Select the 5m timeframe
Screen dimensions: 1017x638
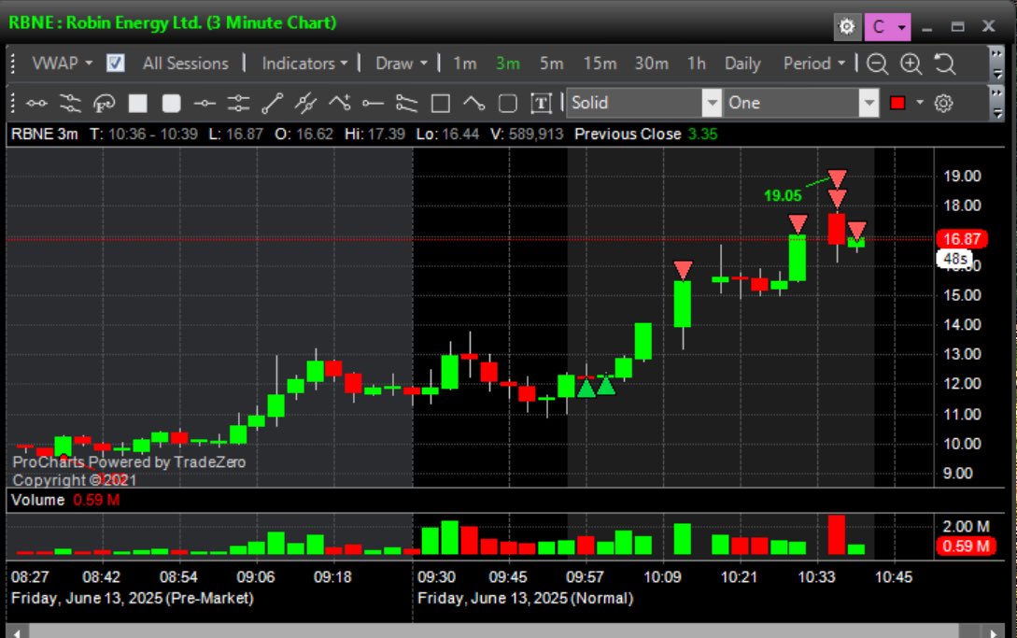point(551,64)
